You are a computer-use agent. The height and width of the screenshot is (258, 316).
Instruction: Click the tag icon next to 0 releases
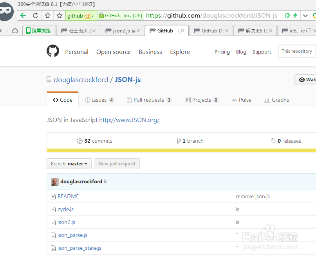tap(274, 141)
